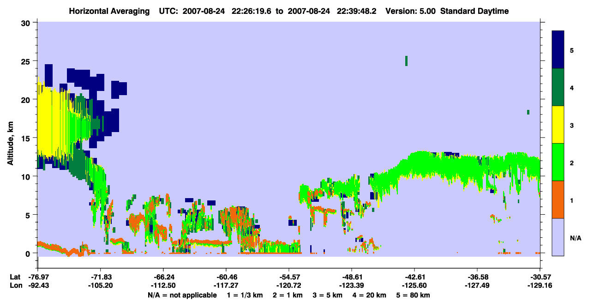Click the longitude value -125.60
Image resolution: width=600 pixels, height=308 pixels.
pos(414,285)
